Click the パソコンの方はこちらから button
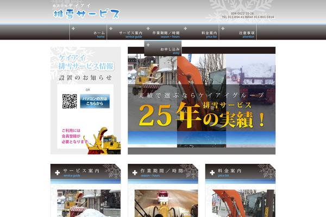The image size is (326, 217). 95,101
